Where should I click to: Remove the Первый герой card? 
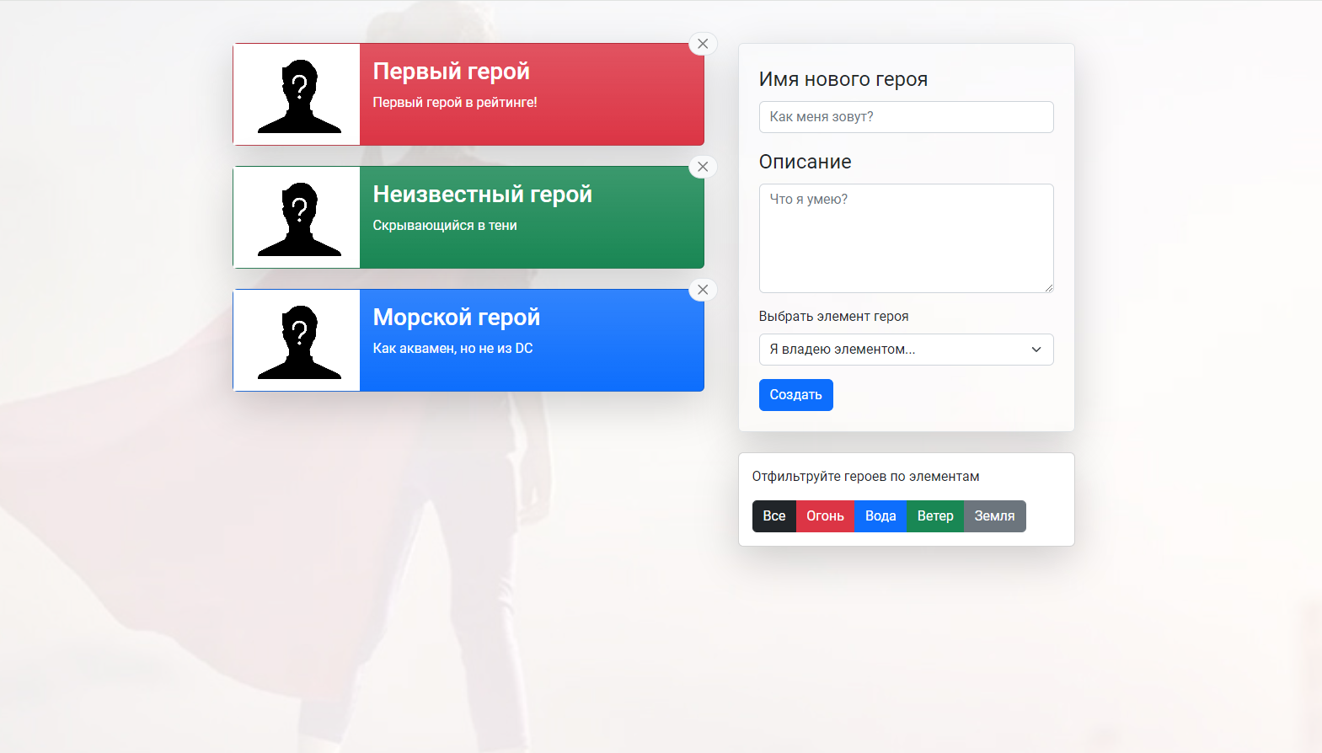coord(703,44)
